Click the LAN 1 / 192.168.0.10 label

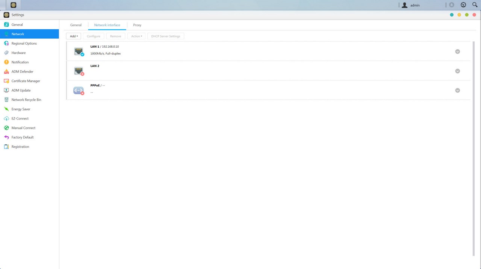pyautogui.click(x=105, y=47)
